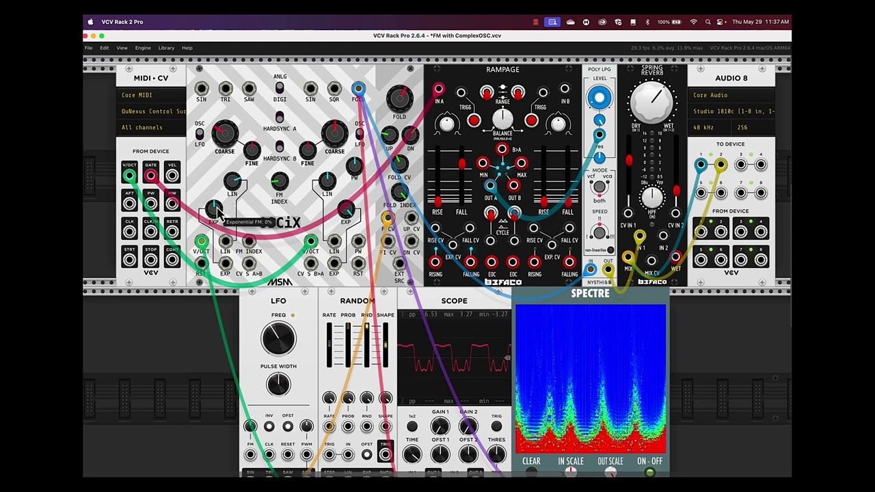875x492 pixels.
Task: Click the blue-cabled FOLD output jack
Action: click(x=358, y=89)
